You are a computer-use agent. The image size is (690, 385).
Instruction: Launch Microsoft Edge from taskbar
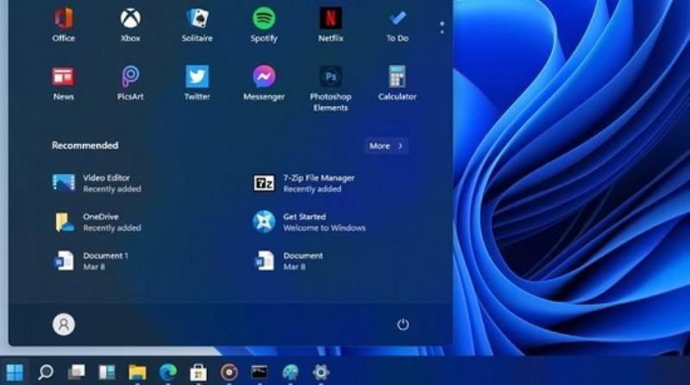168,372
